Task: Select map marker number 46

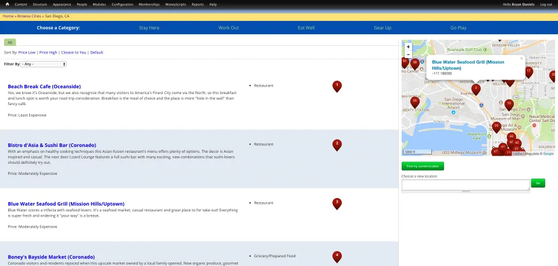Action: [x=512, y=138]
